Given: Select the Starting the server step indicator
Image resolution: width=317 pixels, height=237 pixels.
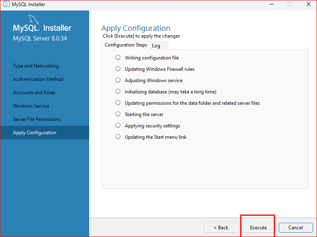Looking at the screenshot, I should click(x=118, y=114).
